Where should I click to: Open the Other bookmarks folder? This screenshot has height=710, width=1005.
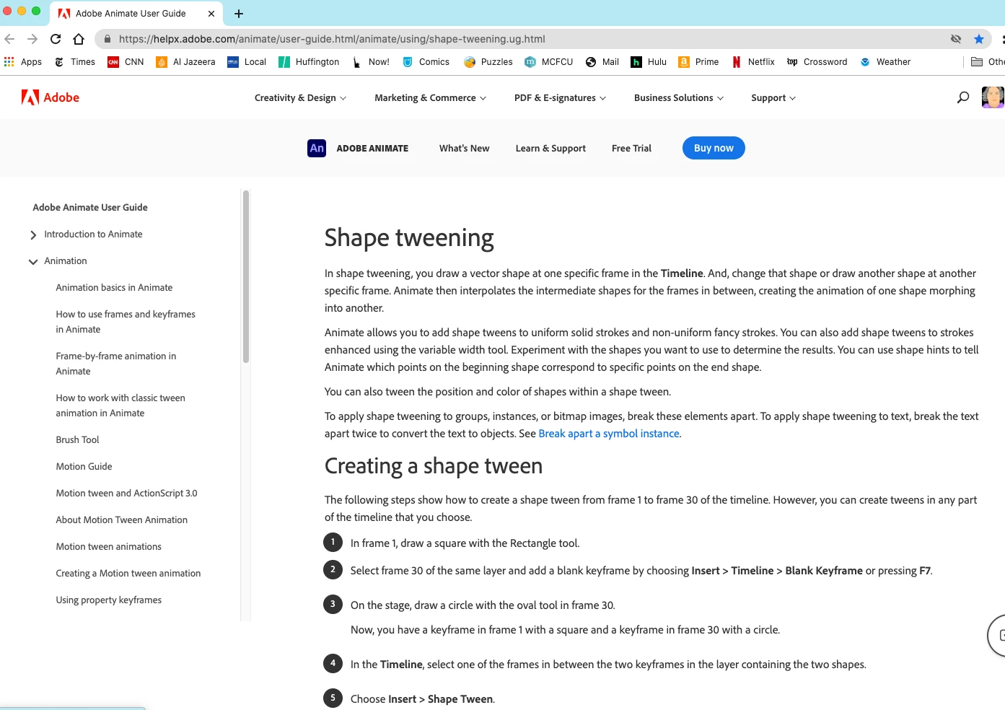[988, 62]
